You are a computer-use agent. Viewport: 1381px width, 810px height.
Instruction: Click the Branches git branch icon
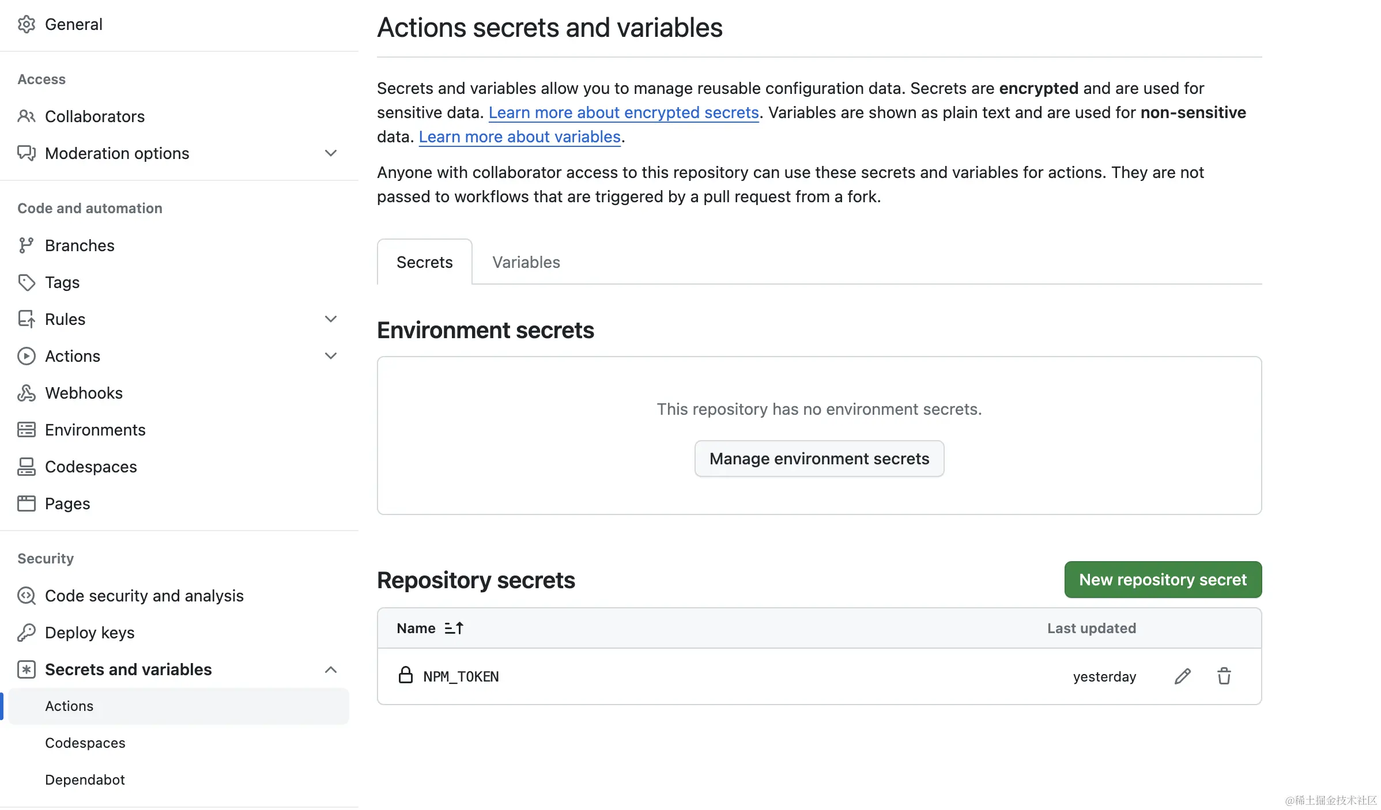click(x=27, y=245)
